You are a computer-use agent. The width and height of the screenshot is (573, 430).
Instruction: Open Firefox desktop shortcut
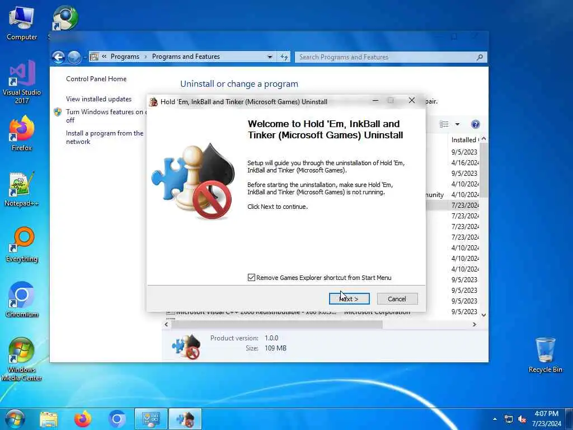click(22, 133)
